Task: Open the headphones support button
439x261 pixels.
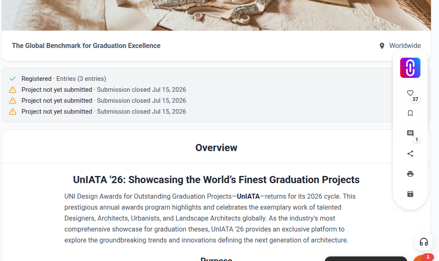Action: (423, 242)
